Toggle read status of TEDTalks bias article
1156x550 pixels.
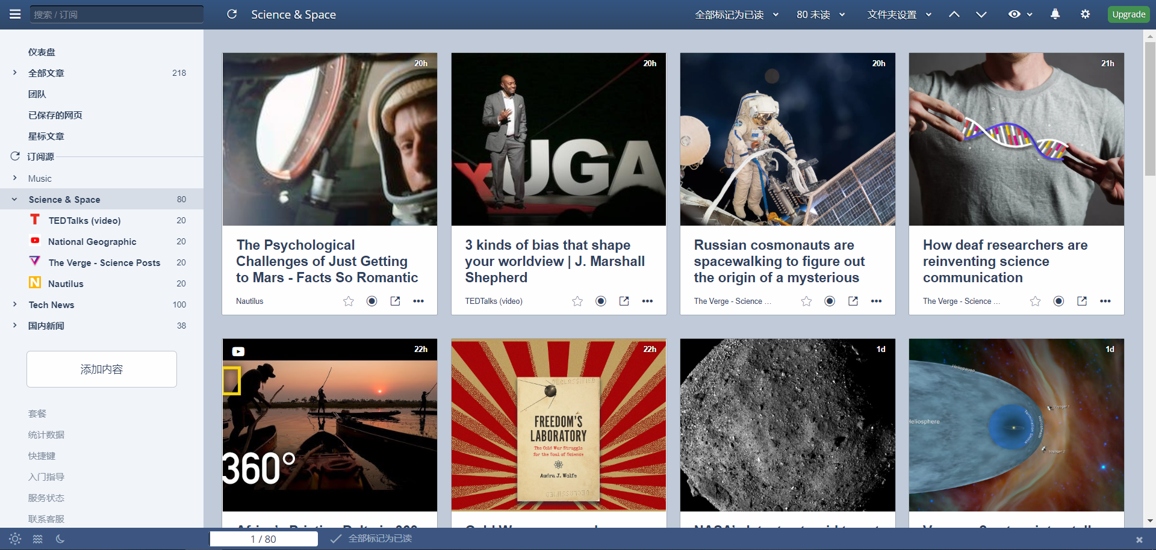pyautogui.click(x=601, y=301)
